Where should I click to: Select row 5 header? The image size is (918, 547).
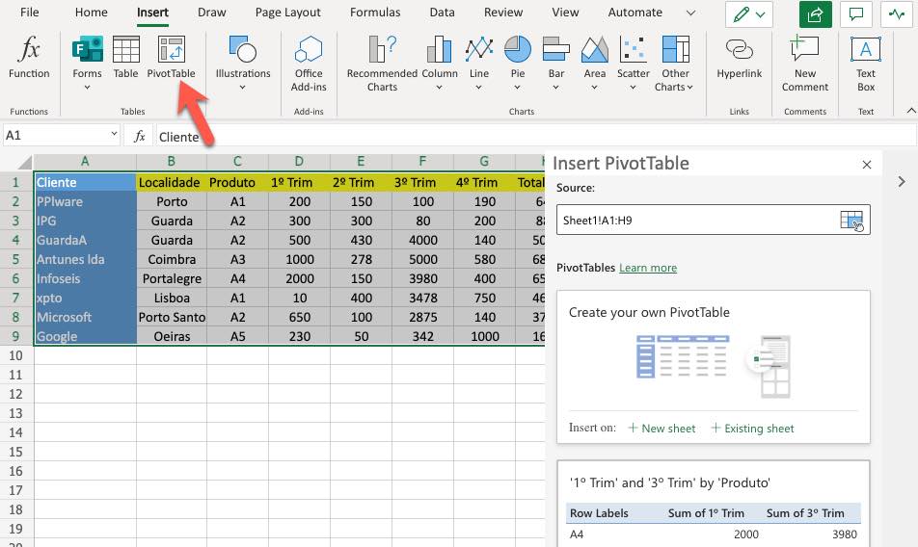[x=15, y=259]
